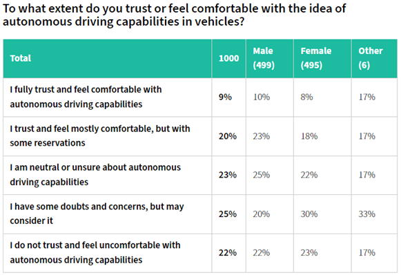Click the Female (495) column header
The image size is (401, 275).
point(322,58)
